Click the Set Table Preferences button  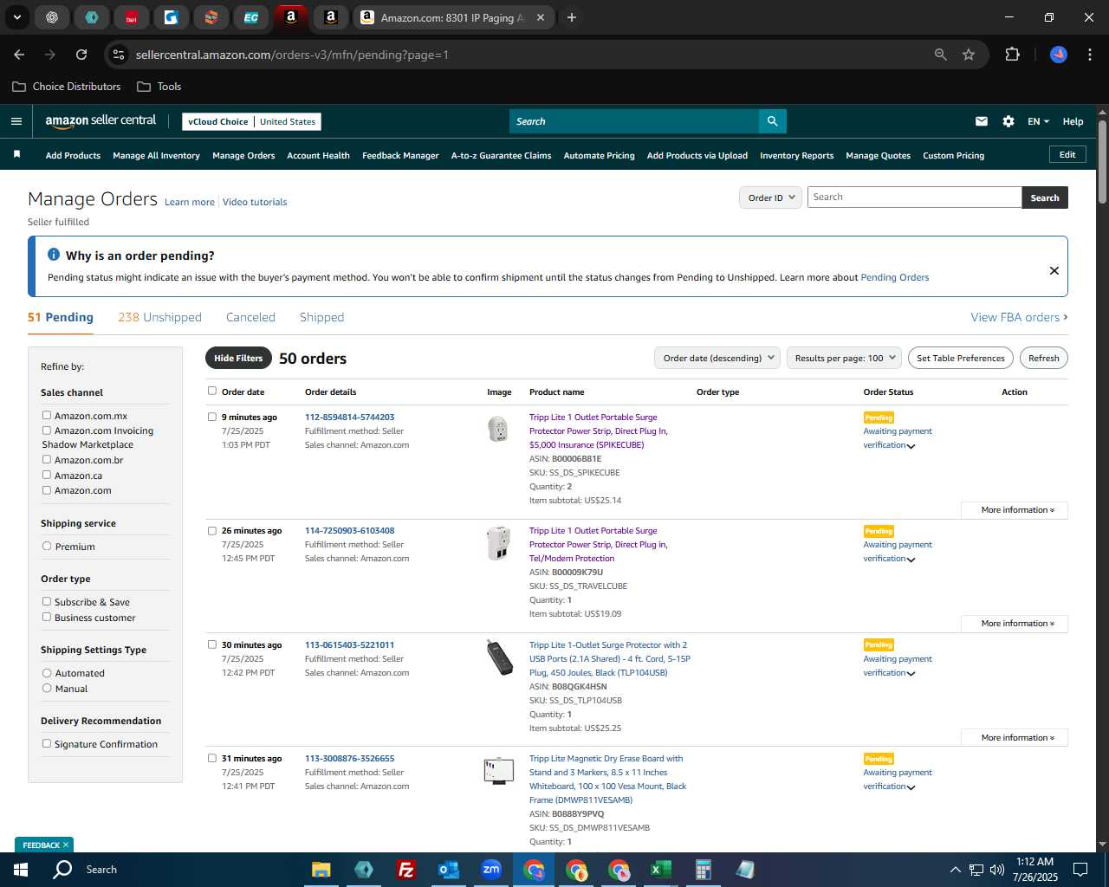961,358
